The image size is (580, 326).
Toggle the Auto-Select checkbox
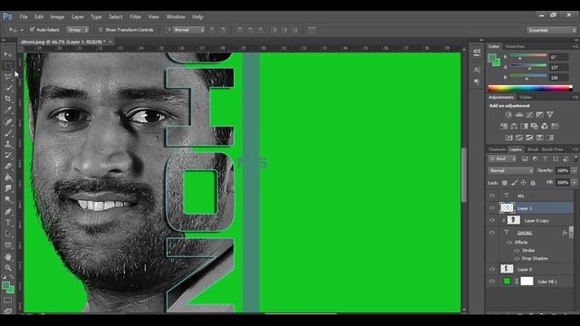(x=33, y=30)
